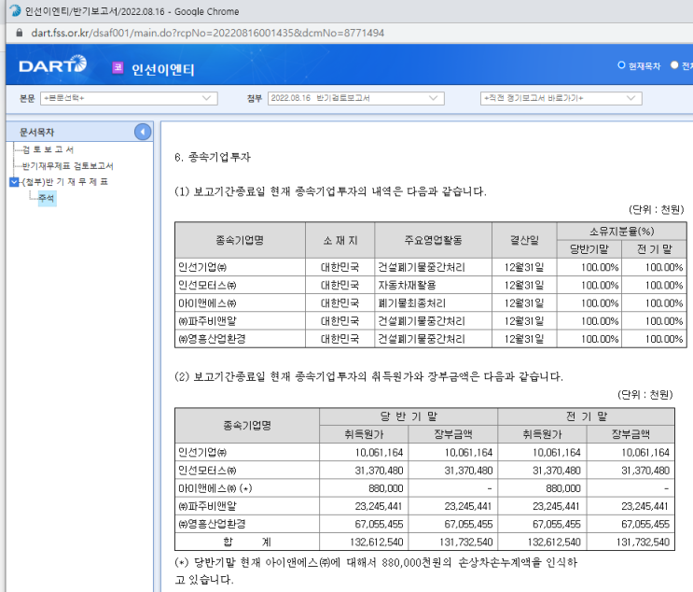Click 아이앤에스㈜ (*) in second table
Viewport: 693px width, 592px height.
[215, 488]
